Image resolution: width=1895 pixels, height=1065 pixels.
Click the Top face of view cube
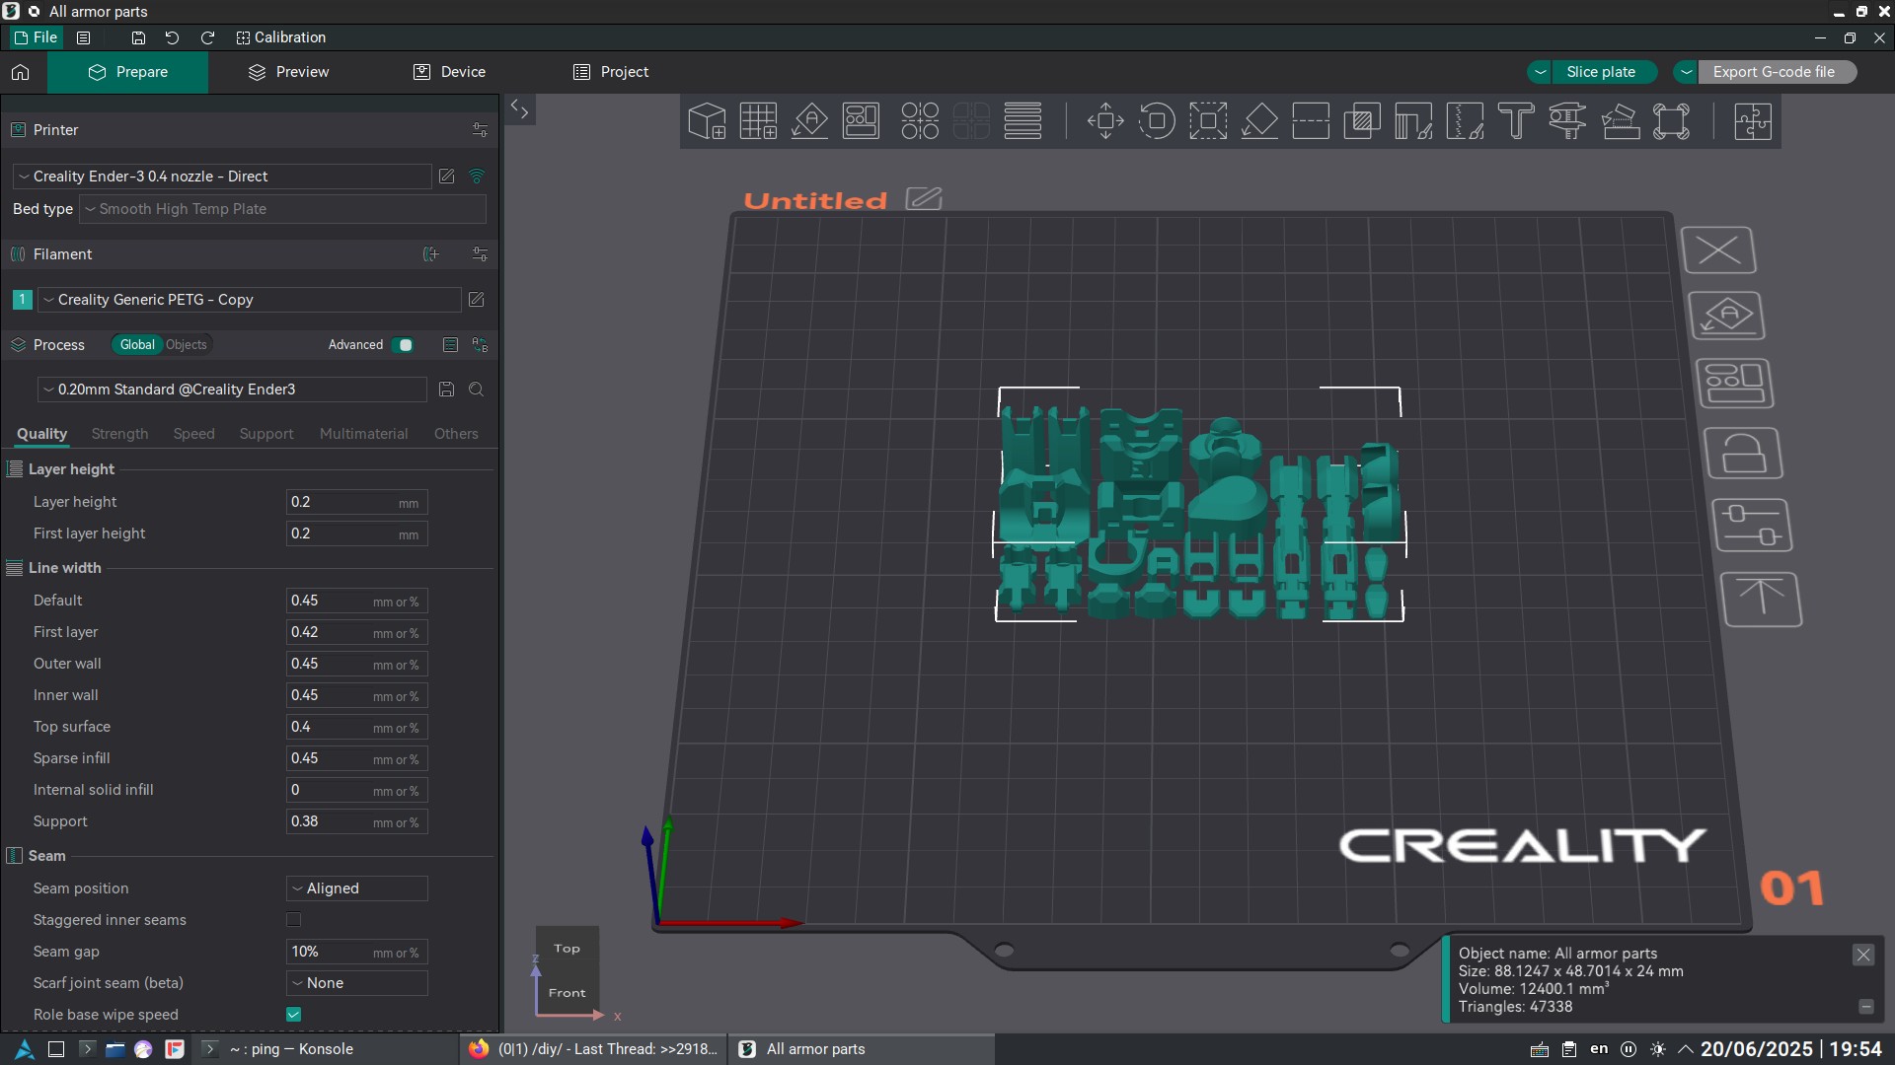(x=567, y=949)
